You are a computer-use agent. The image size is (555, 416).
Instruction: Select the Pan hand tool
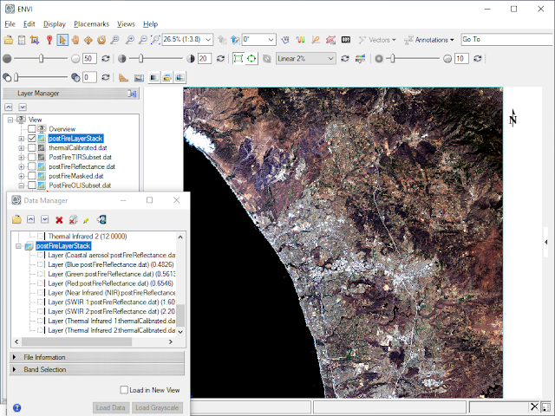click(x=75, y=40)
